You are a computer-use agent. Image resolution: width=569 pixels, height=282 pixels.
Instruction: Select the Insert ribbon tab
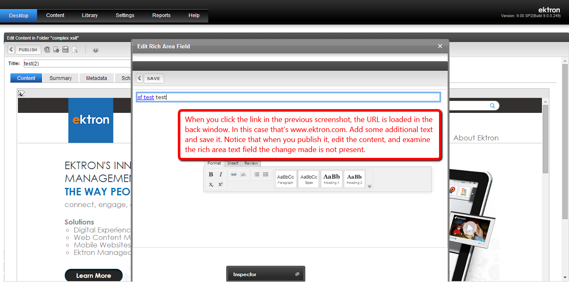click(x=233, y=163)
